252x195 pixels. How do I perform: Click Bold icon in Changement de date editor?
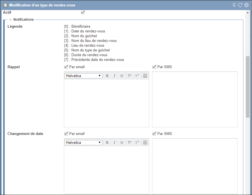tap(107, 142)
